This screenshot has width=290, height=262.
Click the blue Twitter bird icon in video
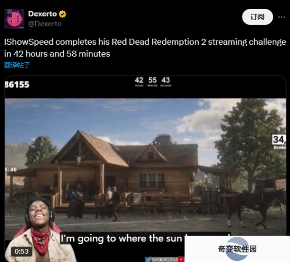click(x=148, y=259)
